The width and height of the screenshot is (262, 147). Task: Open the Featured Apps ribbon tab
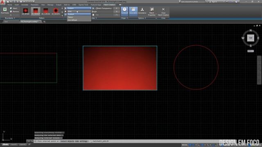(x=96, y=5)
